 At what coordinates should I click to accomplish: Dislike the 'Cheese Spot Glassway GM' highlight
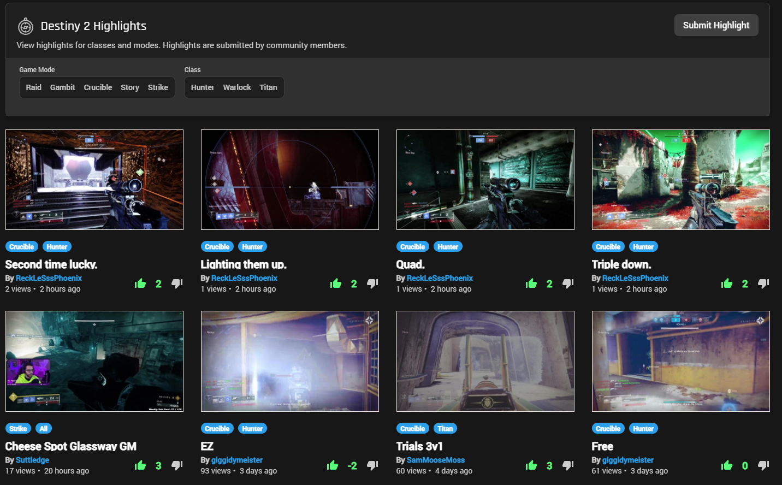tap(177, 465)
